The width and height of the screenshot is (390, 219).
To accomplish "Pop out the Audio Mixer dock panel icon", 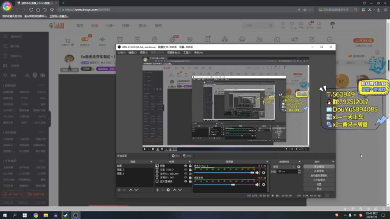I will (268, 162).
